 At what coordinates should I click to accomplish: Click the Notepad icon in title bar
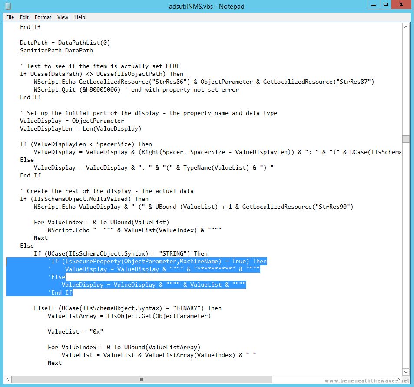[x=8, y=6]
